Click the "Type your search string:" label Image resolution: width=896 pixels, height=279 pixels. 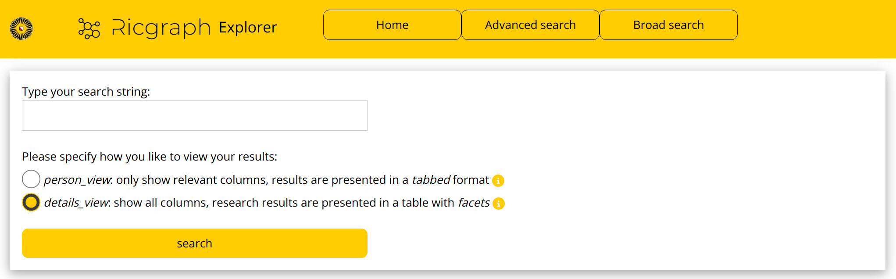[x=86, y=92]
